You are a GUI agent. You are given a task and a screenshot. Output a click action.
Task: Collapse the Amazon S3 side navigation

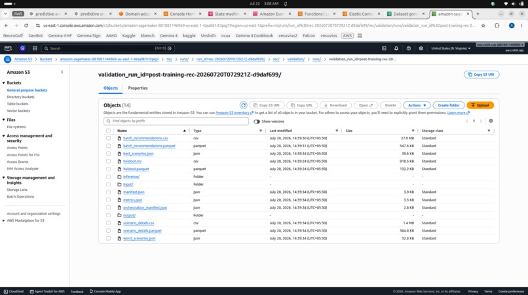[x=62, y=72]
